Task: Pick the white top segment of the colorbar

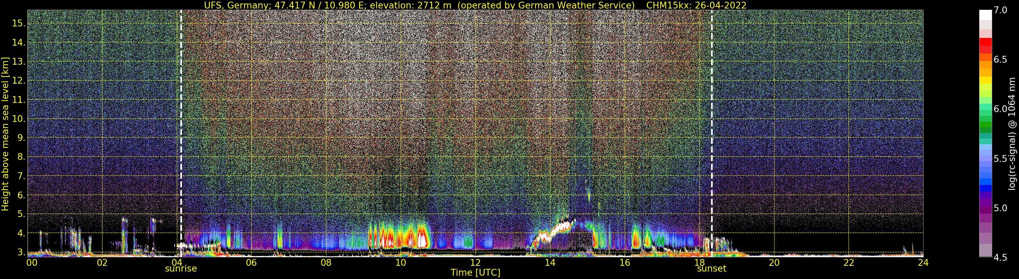Action: click(x=985, y=15)
